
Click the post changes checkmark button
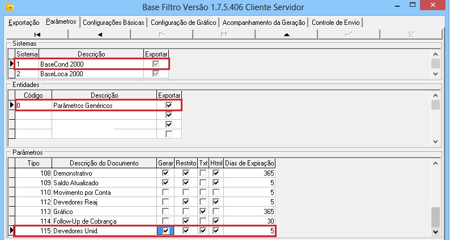tap(349, 34)
